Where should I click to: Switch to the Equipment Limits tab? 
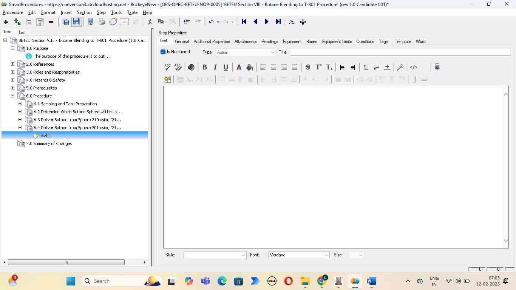pyautogui.click(x=337, y=42)
